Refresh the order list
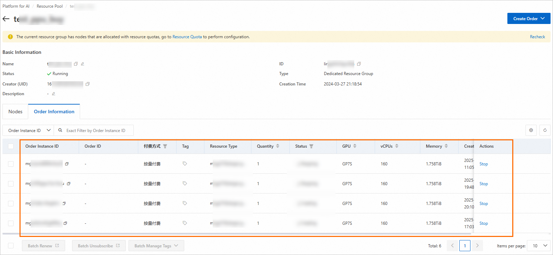This screenshot has height=255, width=553. point(545,130)
